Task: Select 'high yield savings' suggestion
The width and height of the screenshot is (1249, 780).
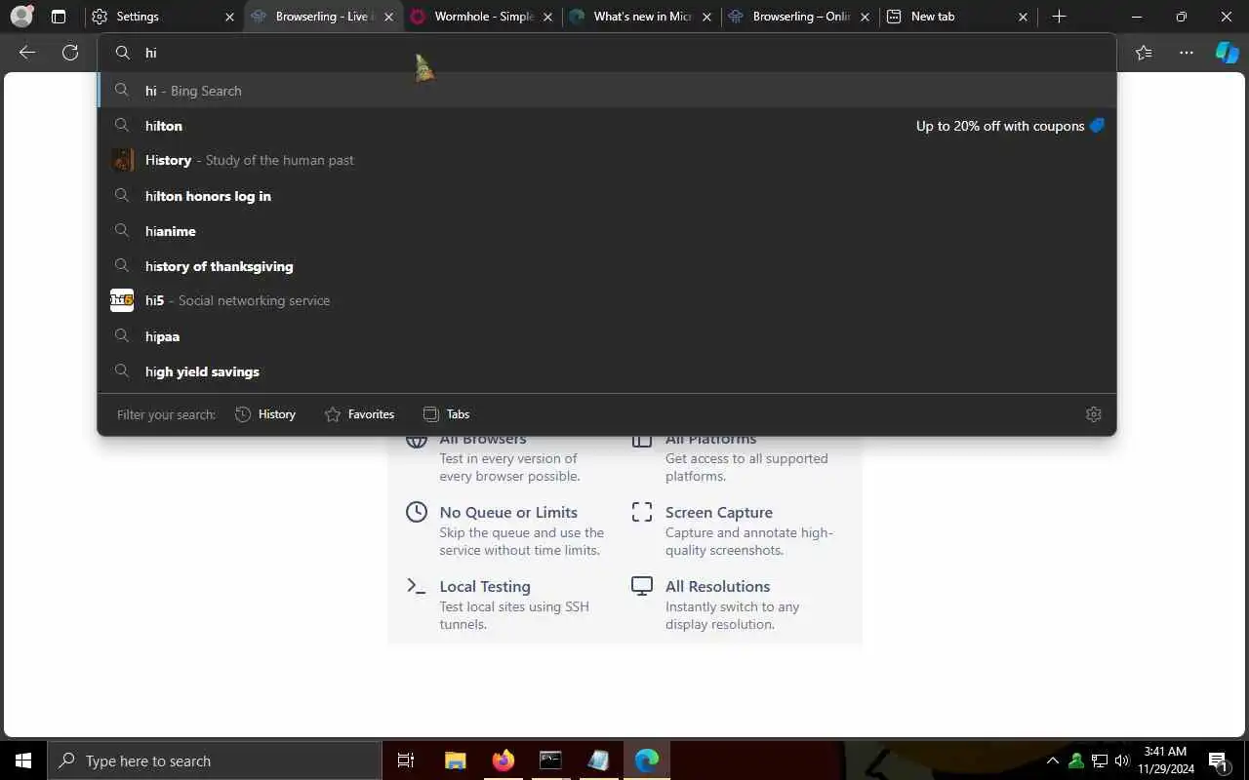Action: point(607,371)
